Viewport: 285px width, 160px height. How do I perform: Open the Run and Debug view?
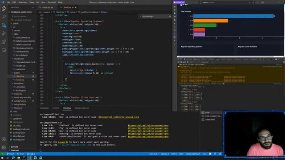tap(4, 33)
